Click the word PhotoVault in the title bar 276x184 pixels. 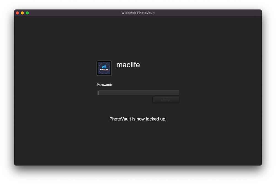[x=146, y=13]
